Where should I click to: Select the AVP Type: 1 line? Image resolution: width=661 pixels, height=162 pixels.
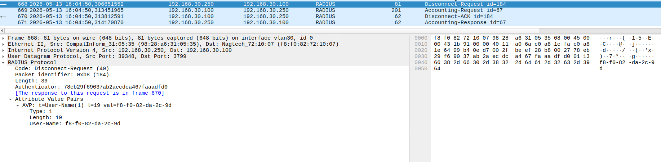[41, 111]
